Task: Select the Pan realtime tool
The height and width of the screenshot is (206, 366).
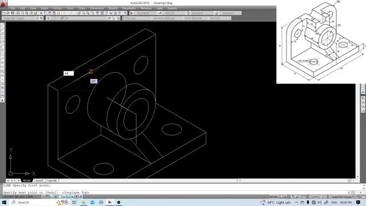Action: pyautogui.click(x=79, y=13)
